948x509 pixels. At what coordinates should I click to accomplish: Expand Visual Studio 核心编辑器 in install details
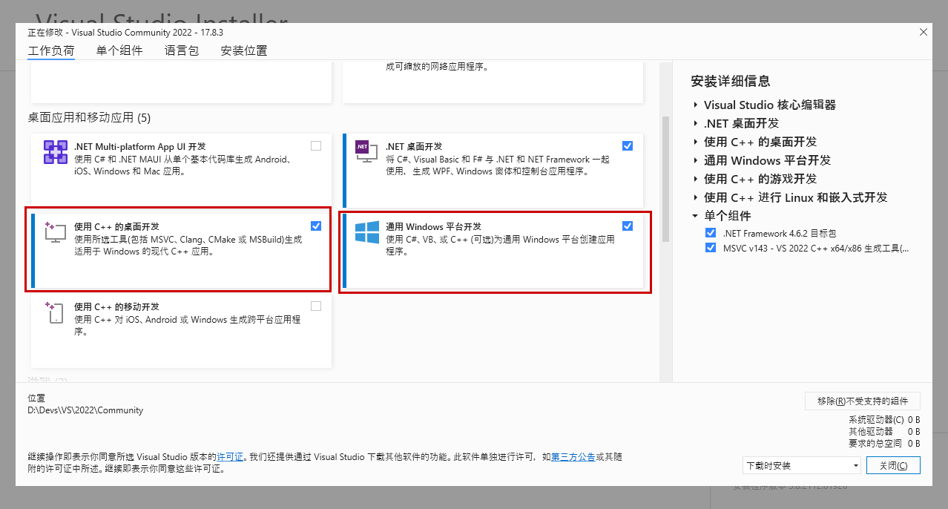(696, 105)
